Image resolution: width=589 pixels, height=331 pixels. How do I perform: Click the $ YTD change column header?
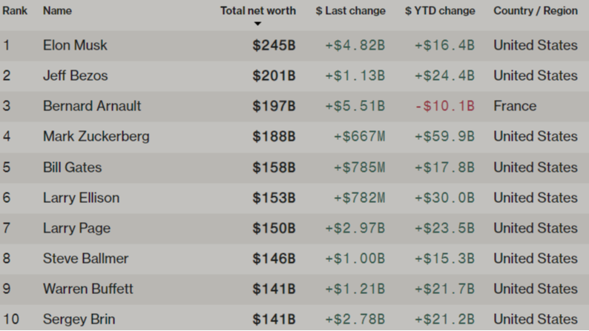point(440,10)
